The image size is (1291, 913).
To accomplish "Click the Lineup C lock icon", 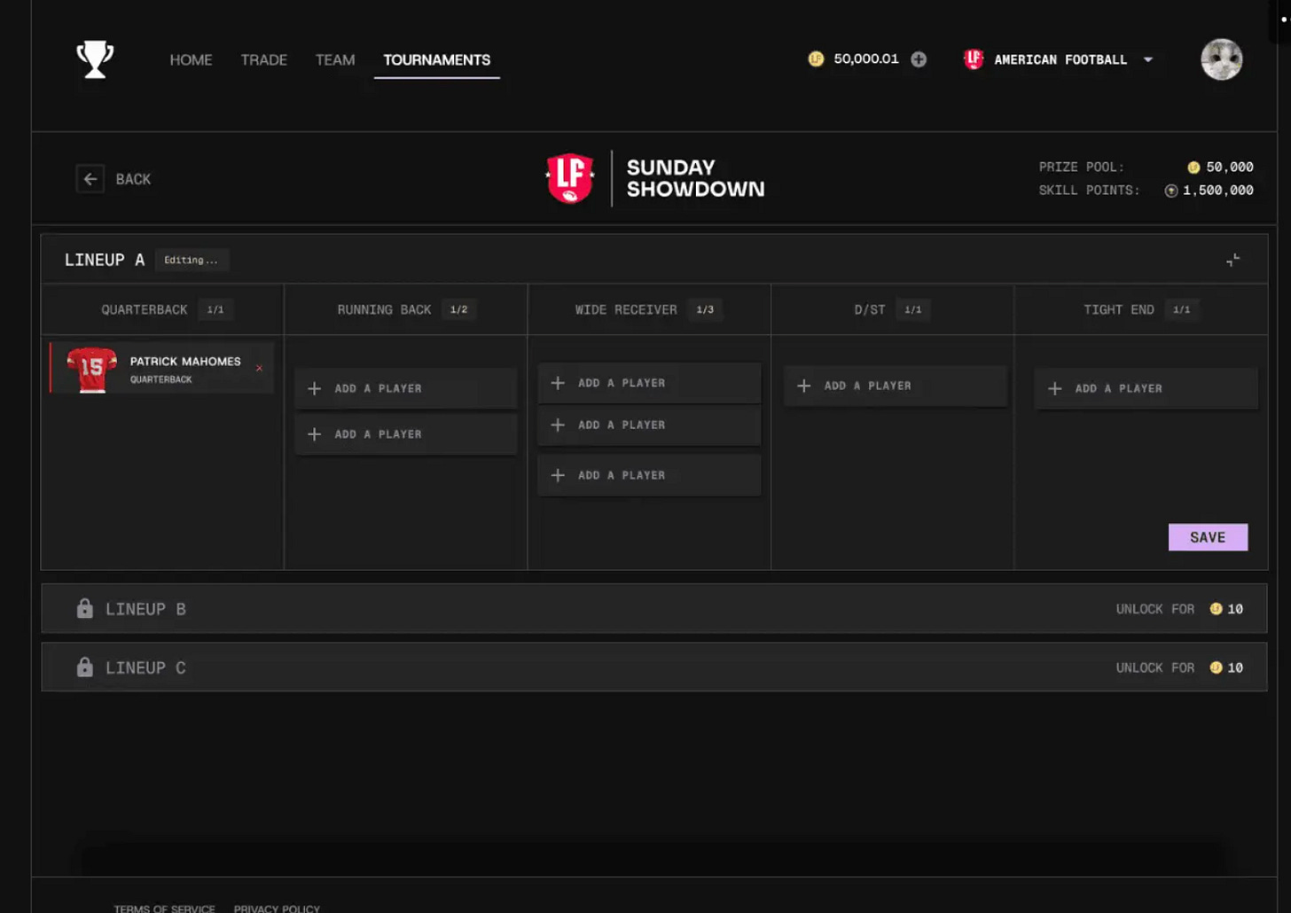I will tap(84, 667).
